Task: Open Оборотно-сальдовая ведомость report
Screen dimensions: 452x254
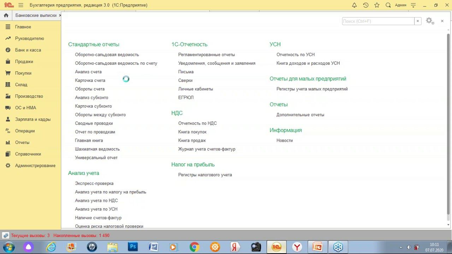Action: 107,55
